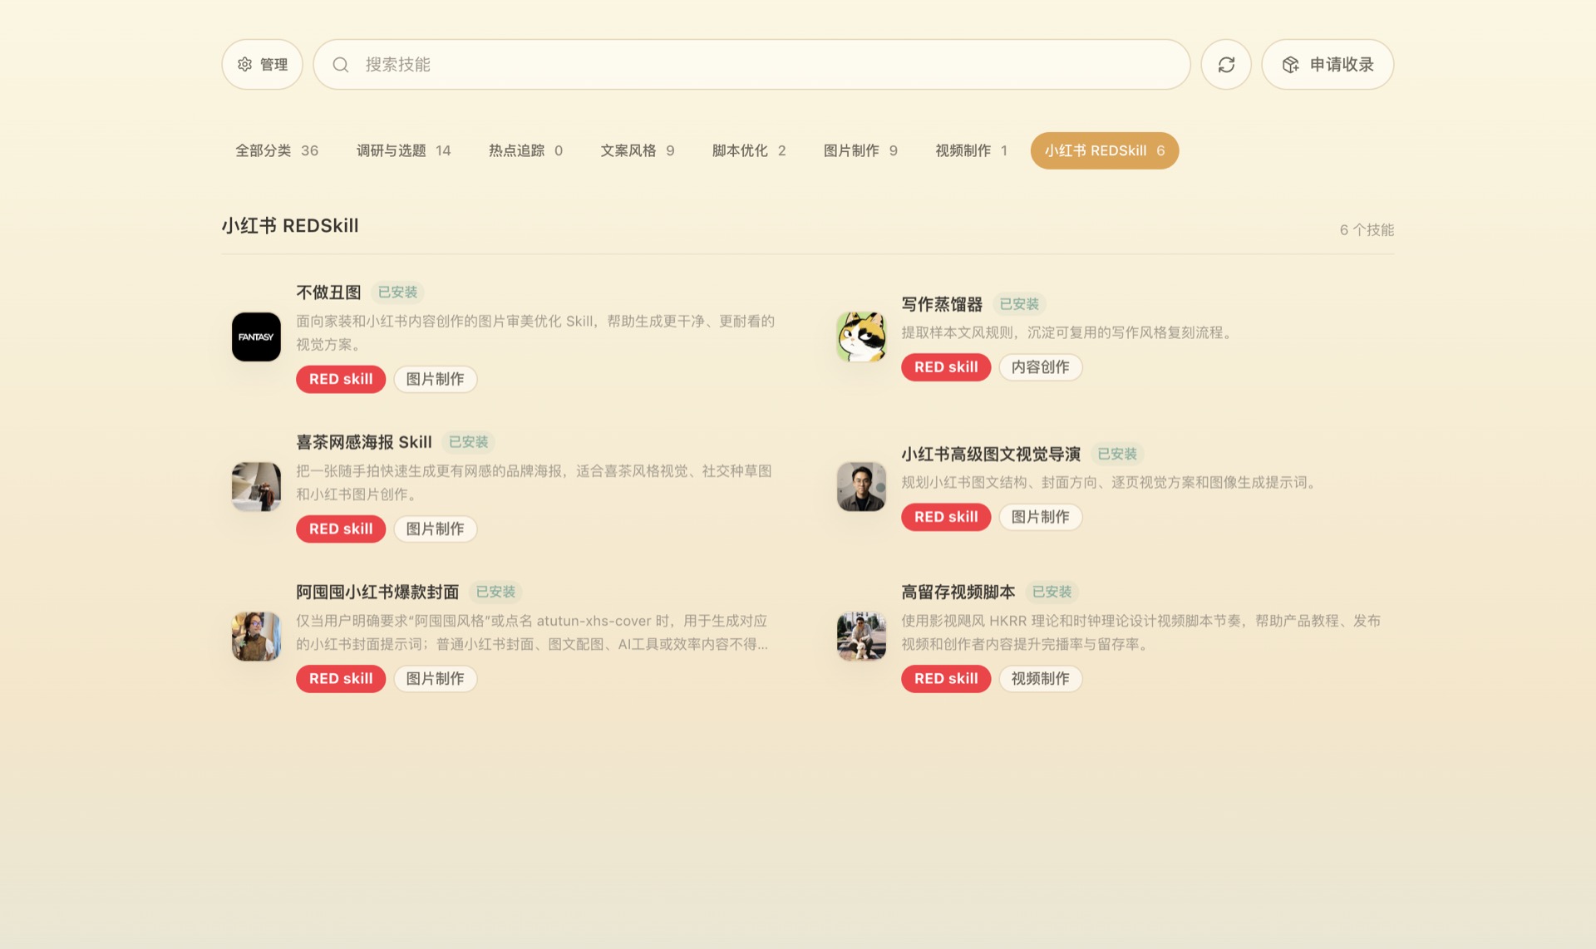Click the 阿囤囤小红书爆款封面 avatar
The height and width of the screenshot is (949, 1596).
(x=256, y=637)
